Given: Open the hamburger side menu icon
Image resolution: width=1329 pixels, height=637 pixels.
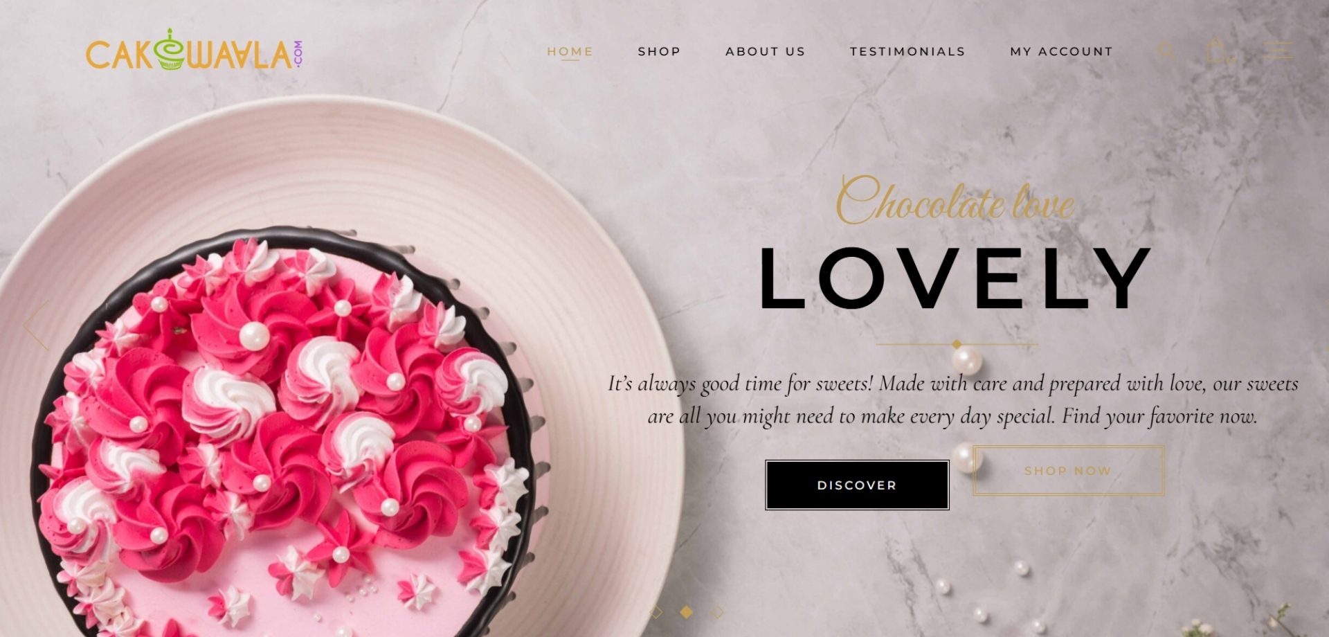Looking at the screenshot, I should click(x=1278, y=51).
